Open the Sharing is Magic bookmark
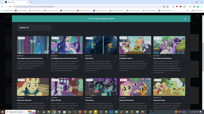Screen dimensions: 204x114 tap(166, 10)
